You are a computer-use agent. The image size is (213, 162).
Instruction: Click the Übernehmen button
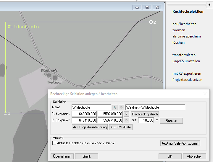(x=62, y=156)
